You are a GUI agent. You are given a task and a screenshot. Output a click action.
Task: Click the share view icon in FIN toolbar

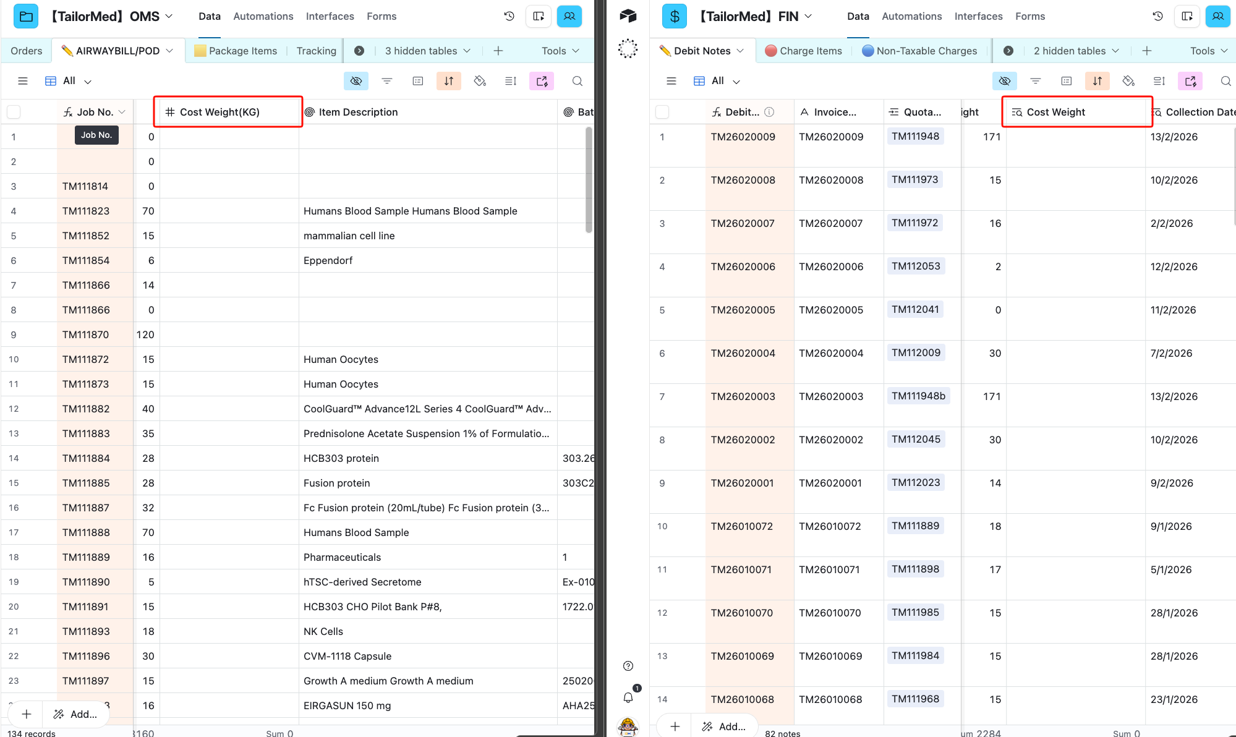(1190, 81)
